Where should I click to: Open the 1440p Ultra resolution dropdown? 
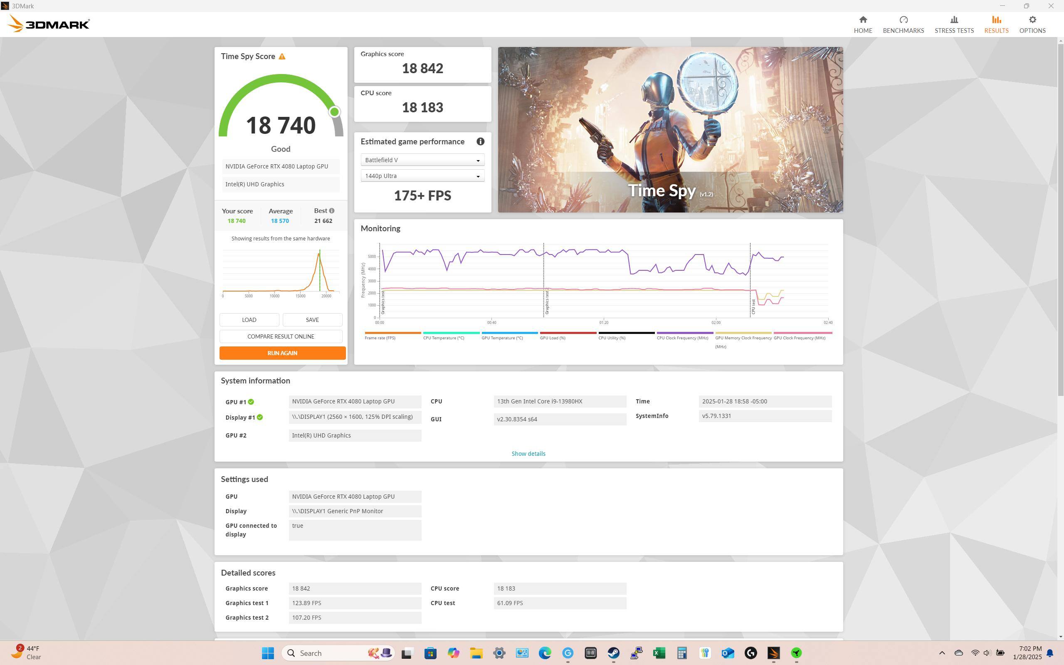422,176
